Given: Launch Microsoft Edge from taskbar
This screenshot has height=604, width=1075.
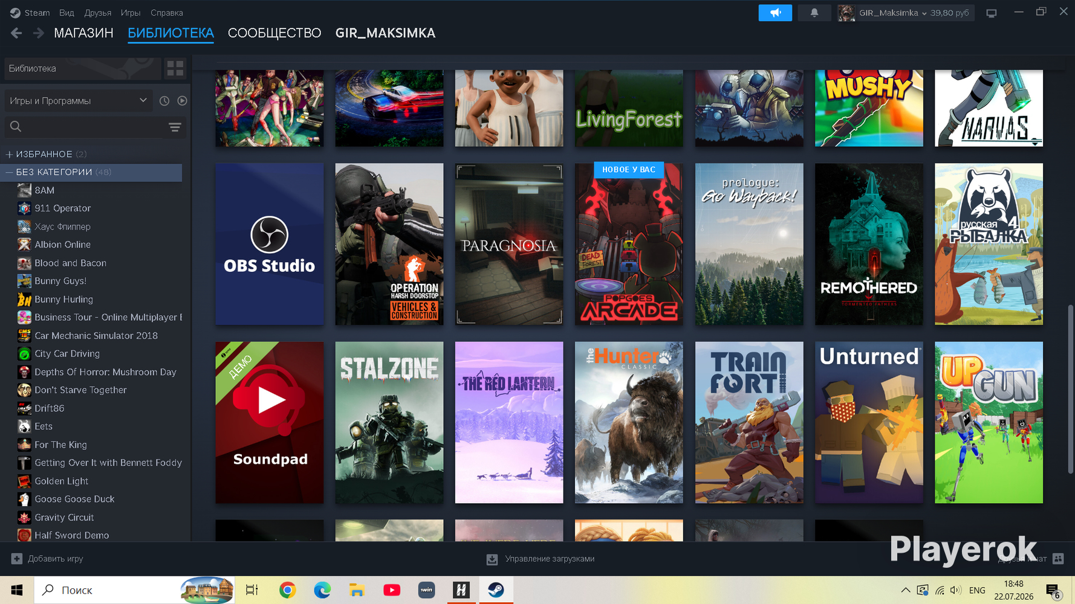Looking at the screenshot, I should (322, 590).
